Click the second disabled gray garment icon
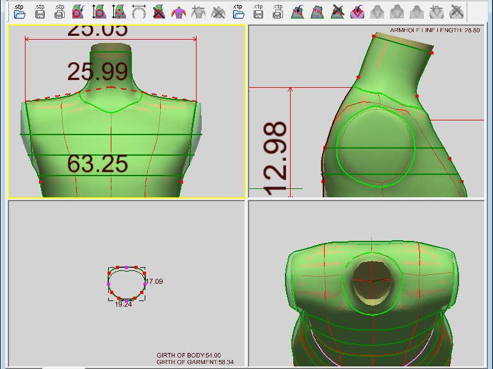The image size is (493, 369). (x=397, y=12)
